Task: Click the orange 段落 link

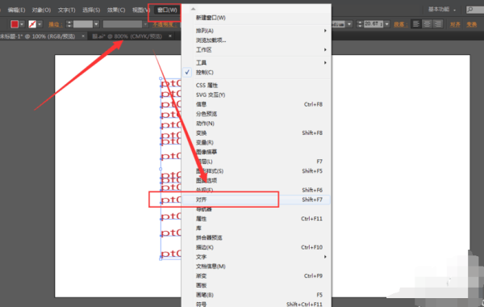Action: point(401,24)
